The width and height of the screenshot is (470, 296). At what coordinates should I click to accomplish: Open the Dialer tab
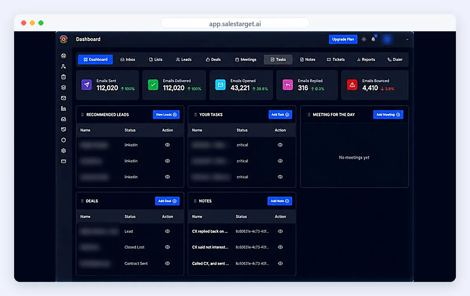[x=395, y=60]
